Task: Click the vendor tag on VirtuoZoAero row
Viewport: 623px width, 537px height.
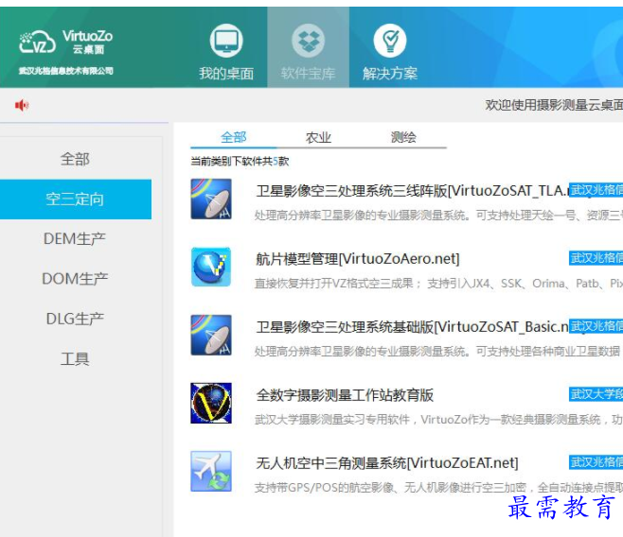Action: (596, 258)
